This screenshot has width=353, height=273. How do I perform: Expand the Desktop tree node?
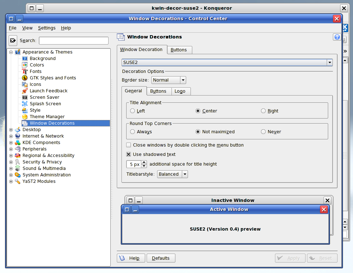pyautogui.click(x=11, y=130)
